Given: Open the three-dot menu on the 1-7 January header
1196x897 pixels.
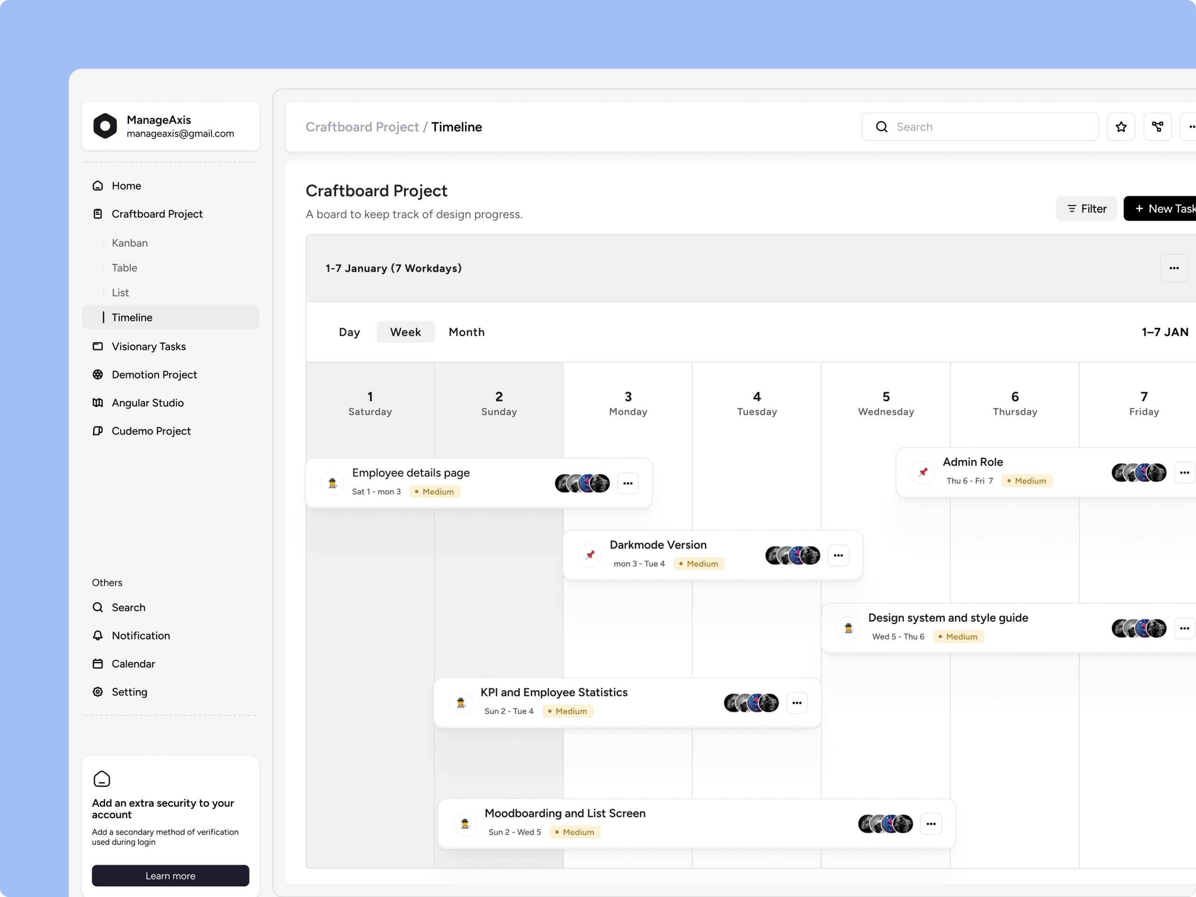Looking at the screenshot, I should (x=1174, y=268).
